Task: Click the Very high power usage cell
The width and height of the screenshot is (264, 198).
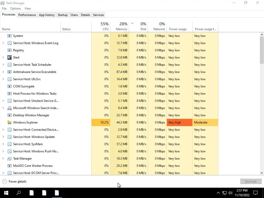Action: coord(179,122)
